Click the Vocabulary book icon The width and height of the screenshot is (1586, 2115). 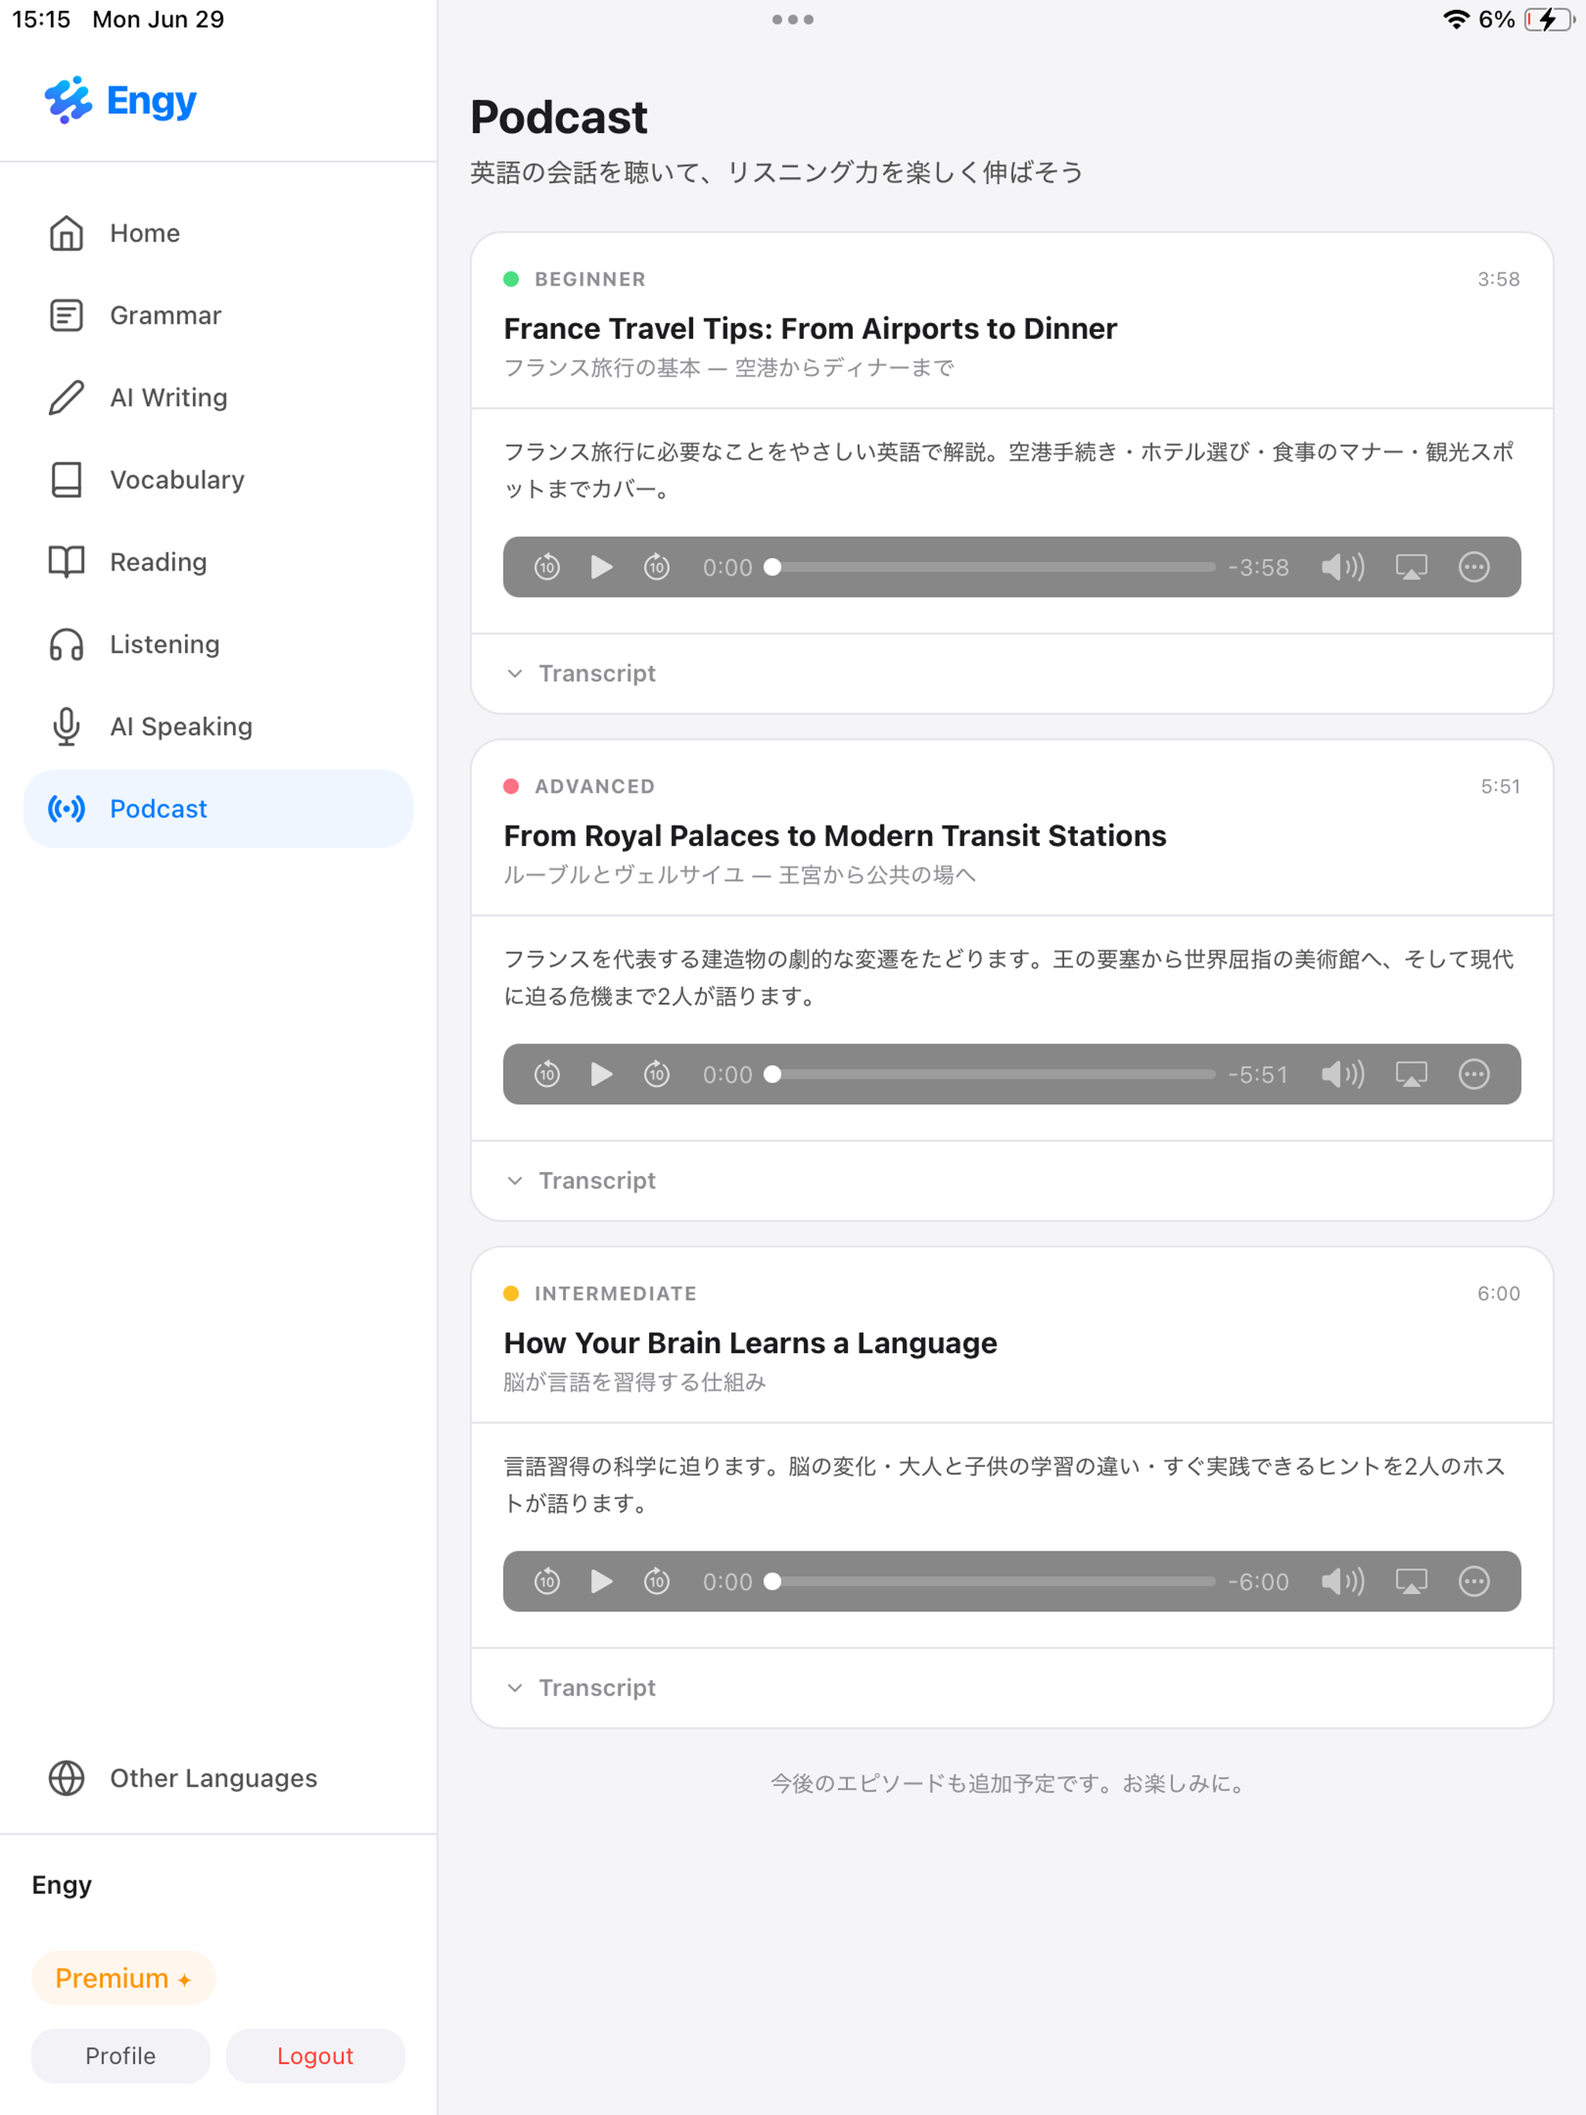(66, 480)
